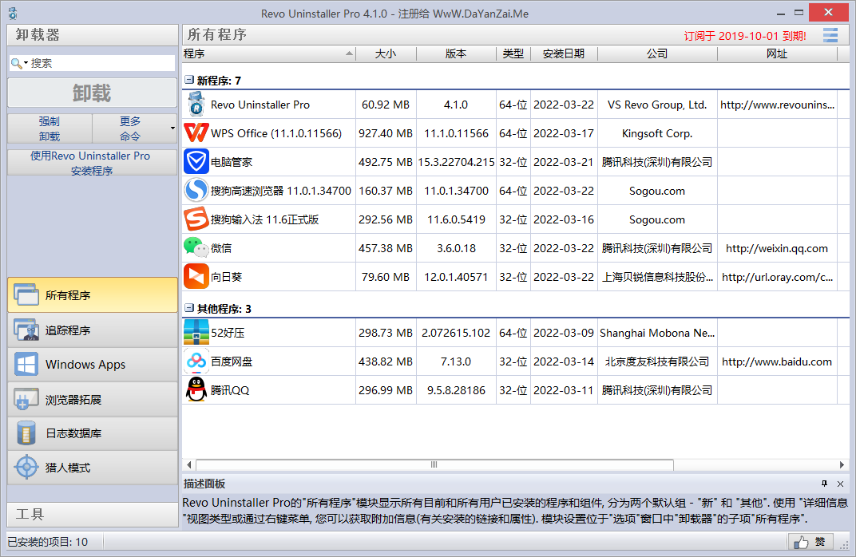
Task: Switch to 追踪程序 module
Action: (93, 330)
